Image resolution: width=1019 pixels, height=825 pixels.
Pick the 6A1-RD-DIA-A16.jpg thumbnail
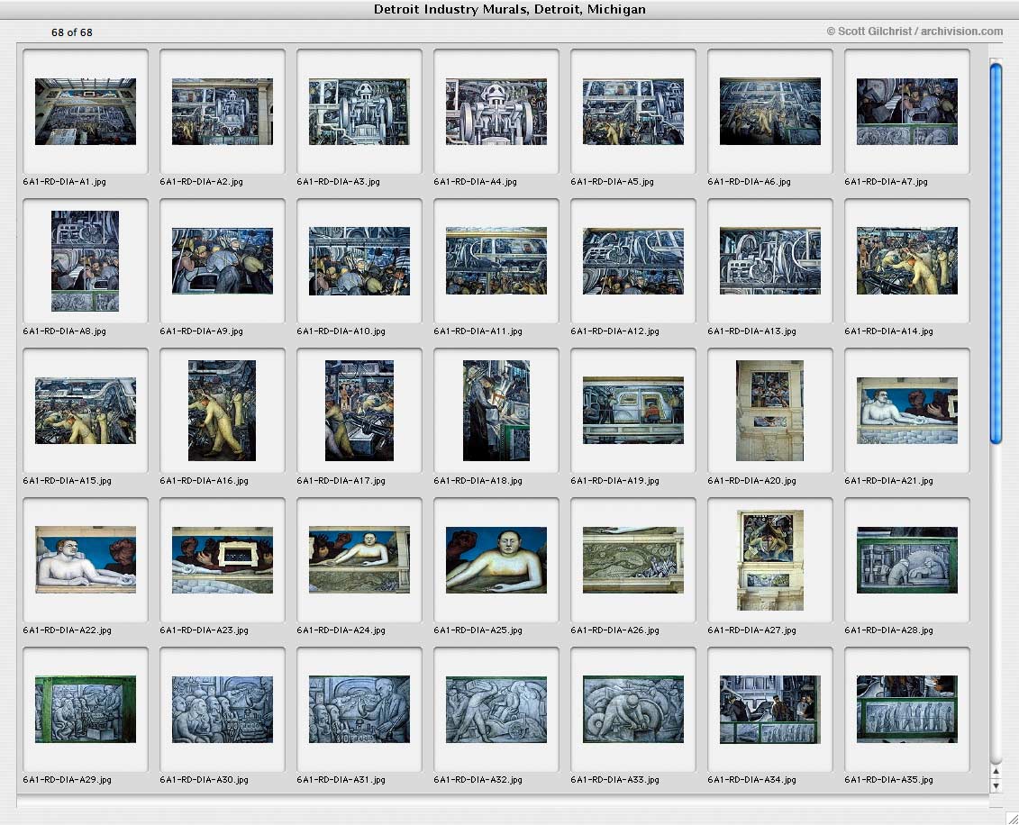click(x=223, y=411)
